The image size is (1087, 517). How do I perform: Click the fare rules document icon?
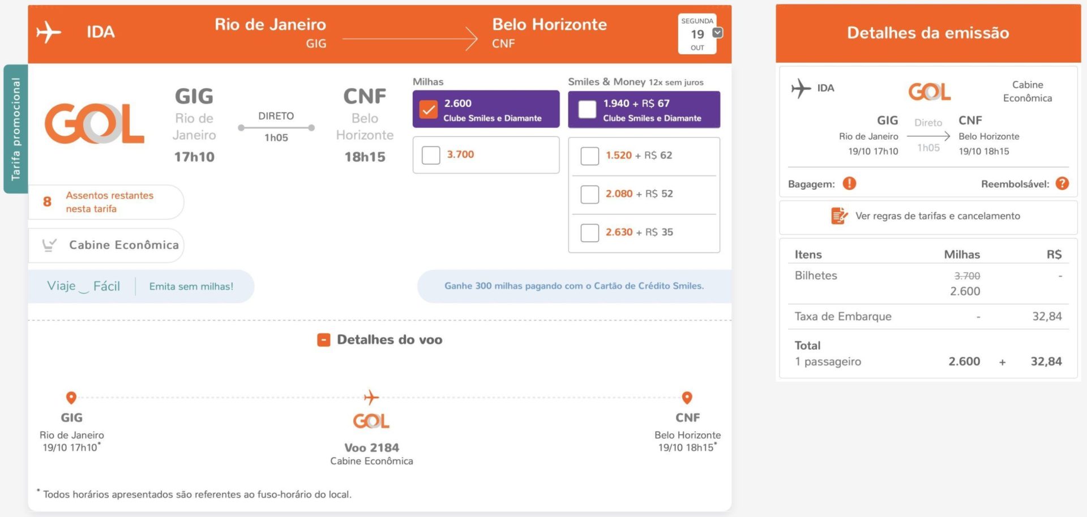[x=839, y=216]
